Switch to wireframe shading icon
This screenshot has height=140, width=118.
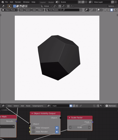pyautogui.click(x=109, y=10)
